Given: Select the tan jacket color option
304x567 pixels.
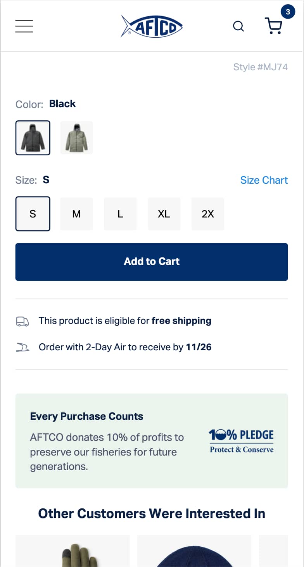Looking at the screenshot, I should coord(76,137).
